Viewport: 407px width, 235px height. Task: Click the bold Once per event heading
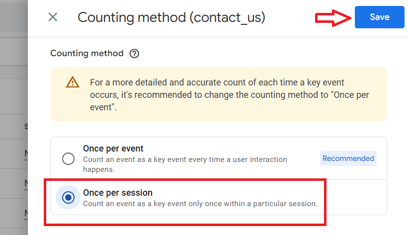113,149
